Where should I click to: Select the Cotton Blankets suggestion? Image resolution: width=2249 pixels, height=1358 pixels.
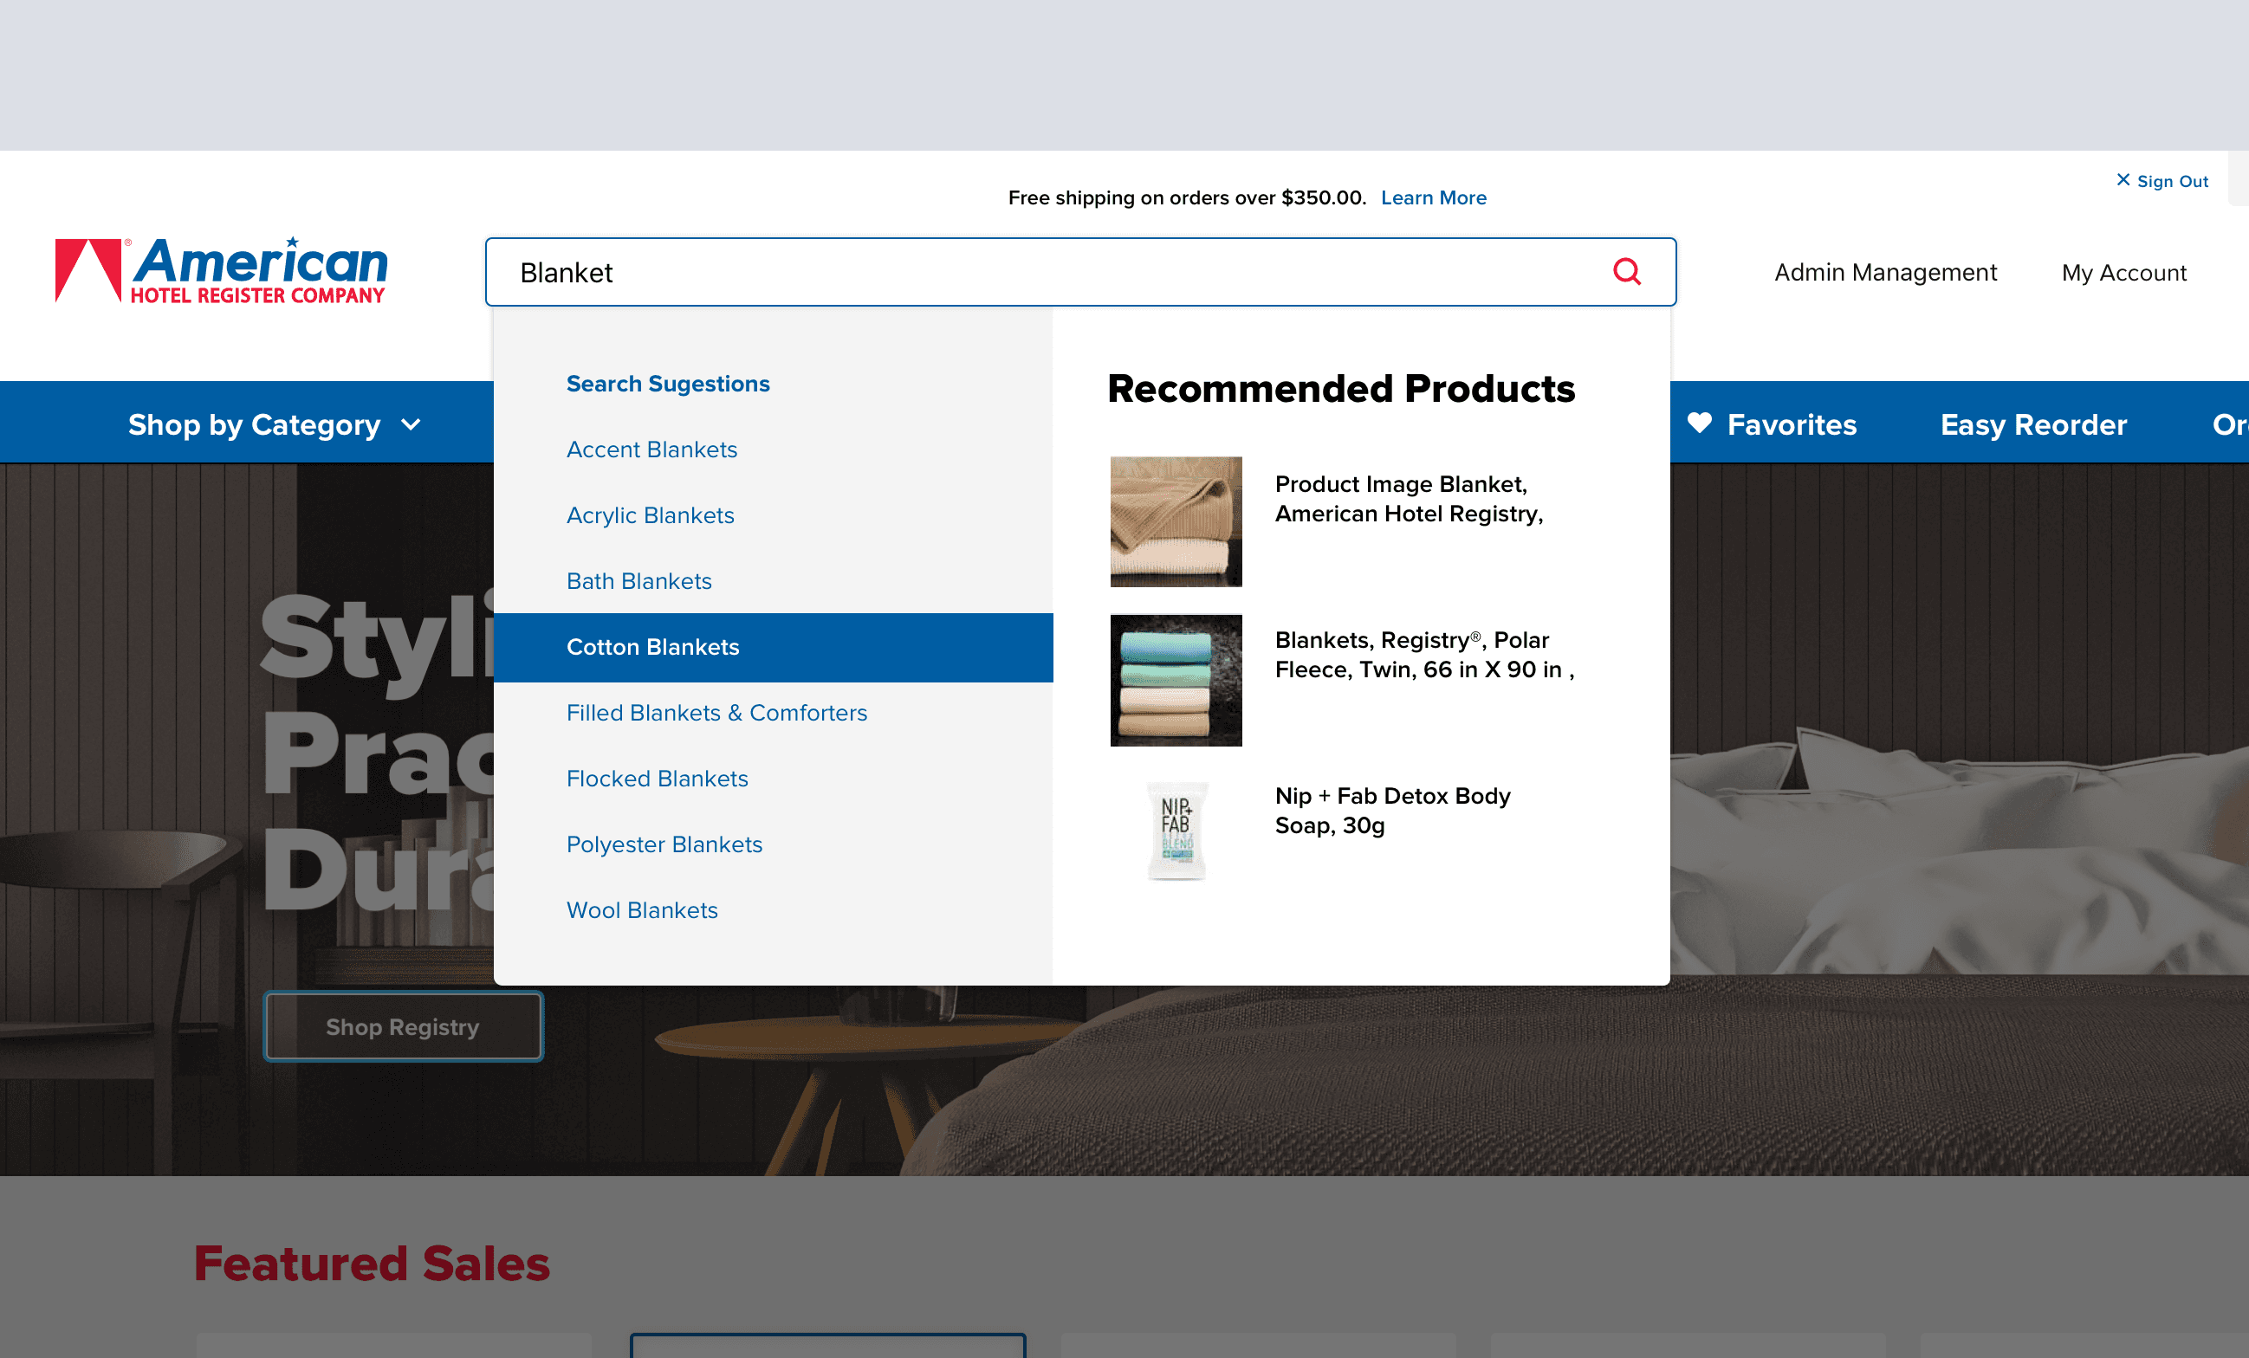coord(652,647)
